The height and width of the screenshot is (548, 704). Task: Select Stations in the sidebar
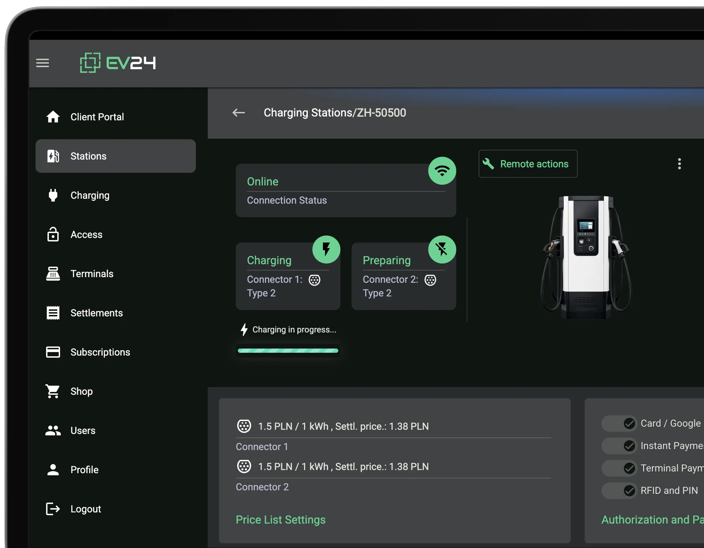tap(115, 156)
